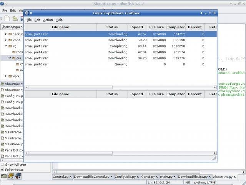Select the small.part4.rar download row
Image resolution: width=246 pixels, height=185 pixels.
coord(120,52)
